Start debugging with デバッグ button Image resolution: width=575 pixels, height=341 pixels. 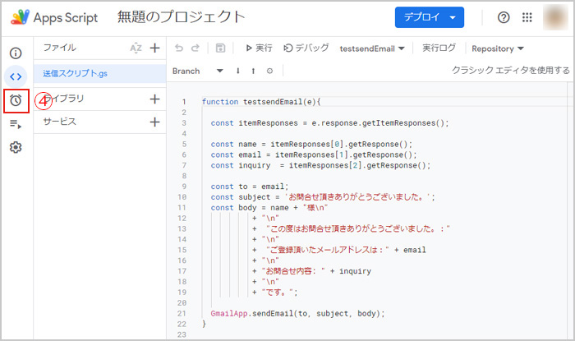pyautogui.click(x=306, y=48)
